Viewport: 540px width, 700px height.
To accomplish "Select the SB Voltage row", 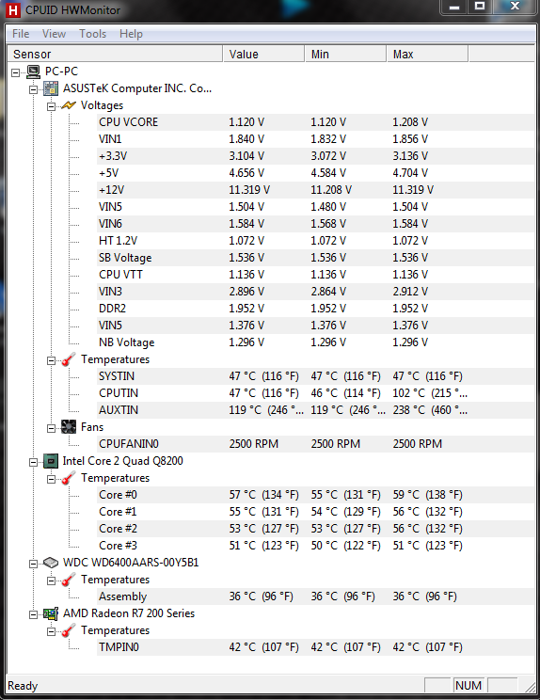I will coord(316,258).
